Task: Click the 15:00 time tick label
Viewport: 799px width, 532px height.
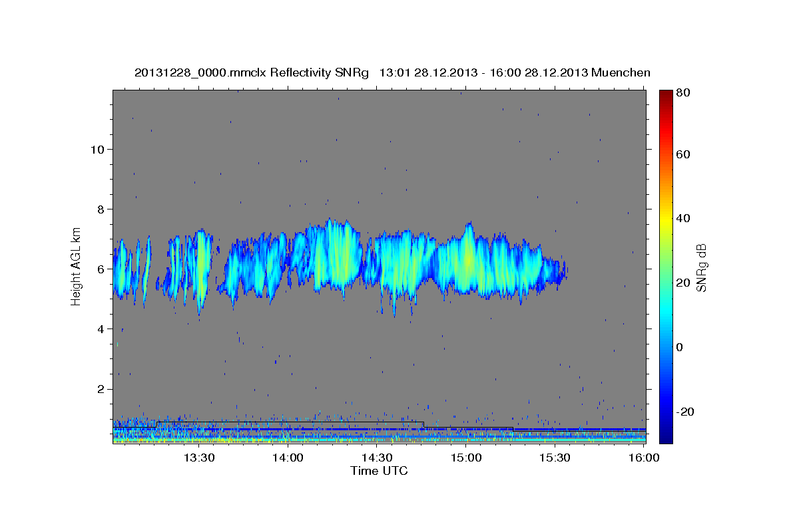Action: click(x=466, y=458)
